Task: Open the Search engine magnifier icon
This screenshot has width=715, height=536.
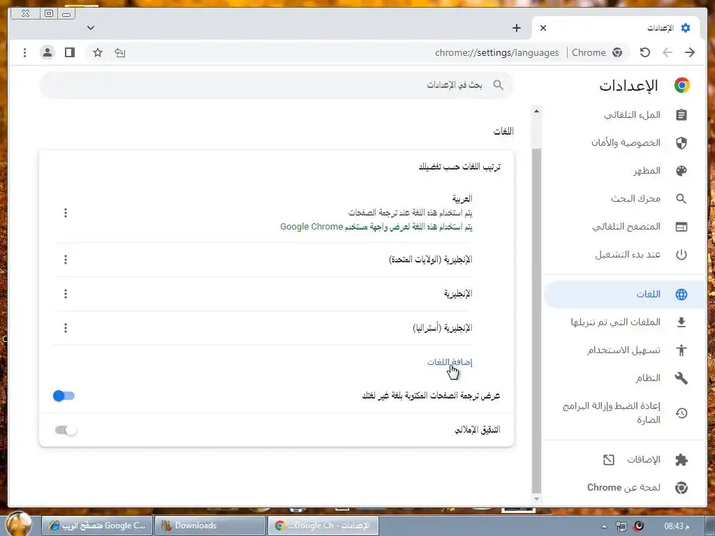Action: [681, 199]
